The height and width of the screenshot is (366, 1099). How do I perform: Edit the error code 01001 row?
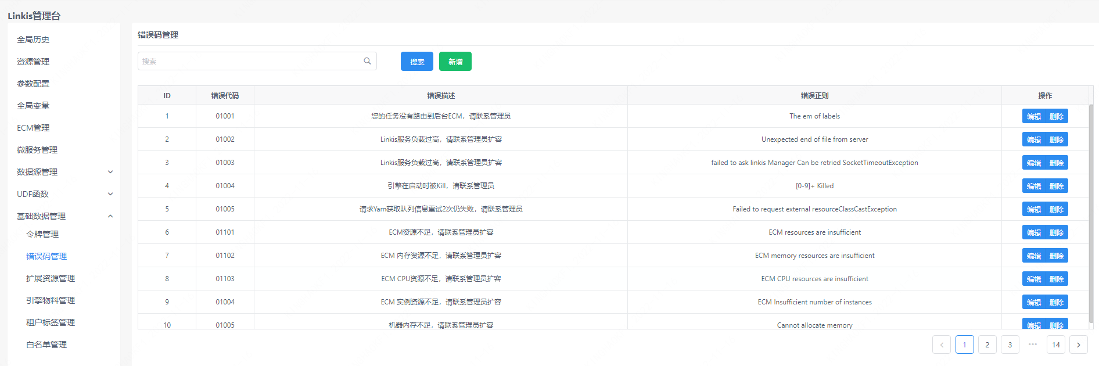pyautogui.click(x=1033, y=116)
